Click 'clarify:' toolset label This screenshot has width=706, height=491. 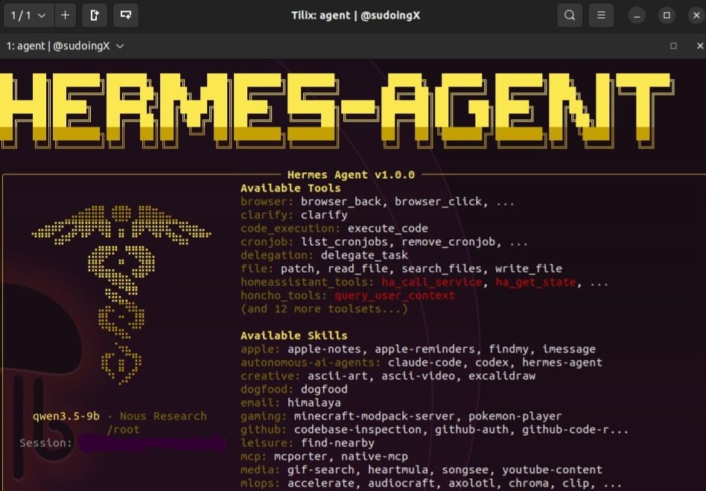pos(267,215)
